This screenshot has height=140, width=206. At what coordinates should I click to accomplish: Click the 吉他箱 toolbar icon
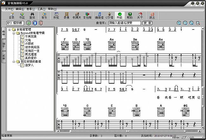click(x=87, y=16)
